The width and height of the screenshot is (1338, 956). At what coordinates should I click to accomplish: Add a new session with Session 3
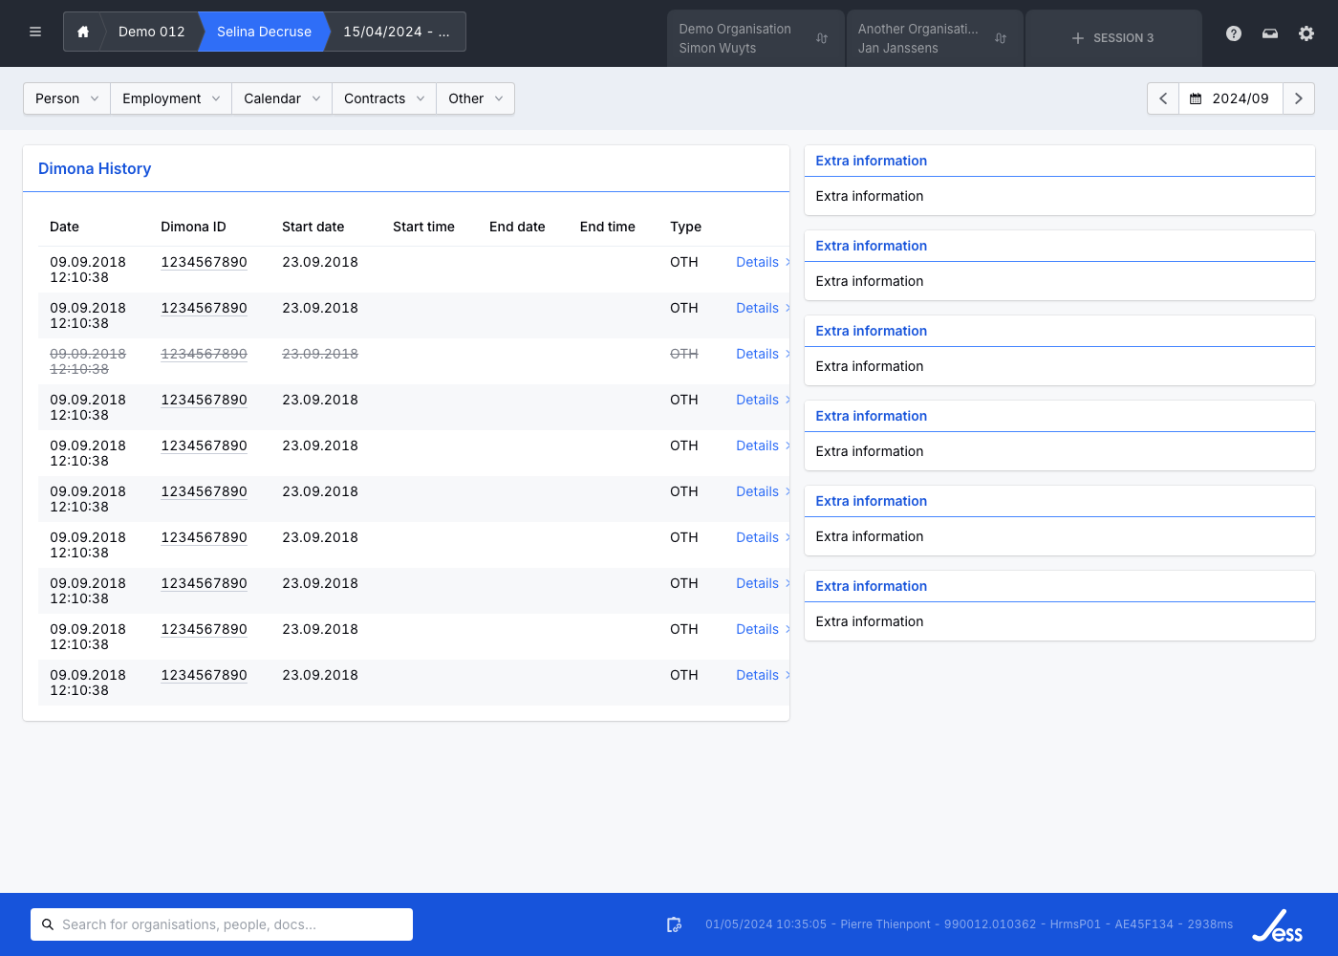tap(1112, 38)
